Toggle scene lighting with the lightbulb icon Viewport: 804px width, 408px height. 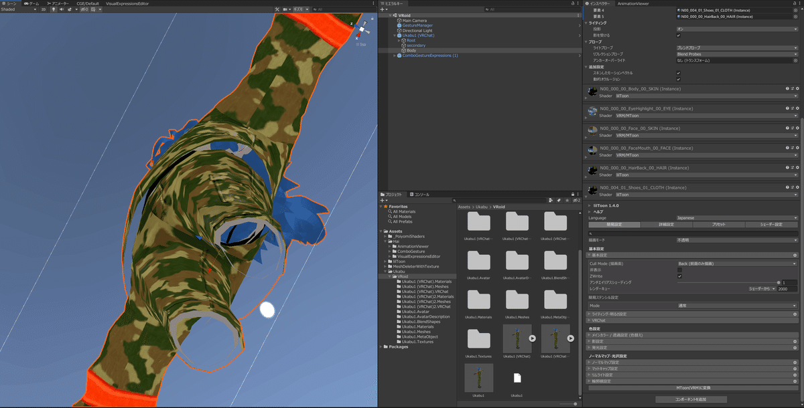tap(54, 9)
